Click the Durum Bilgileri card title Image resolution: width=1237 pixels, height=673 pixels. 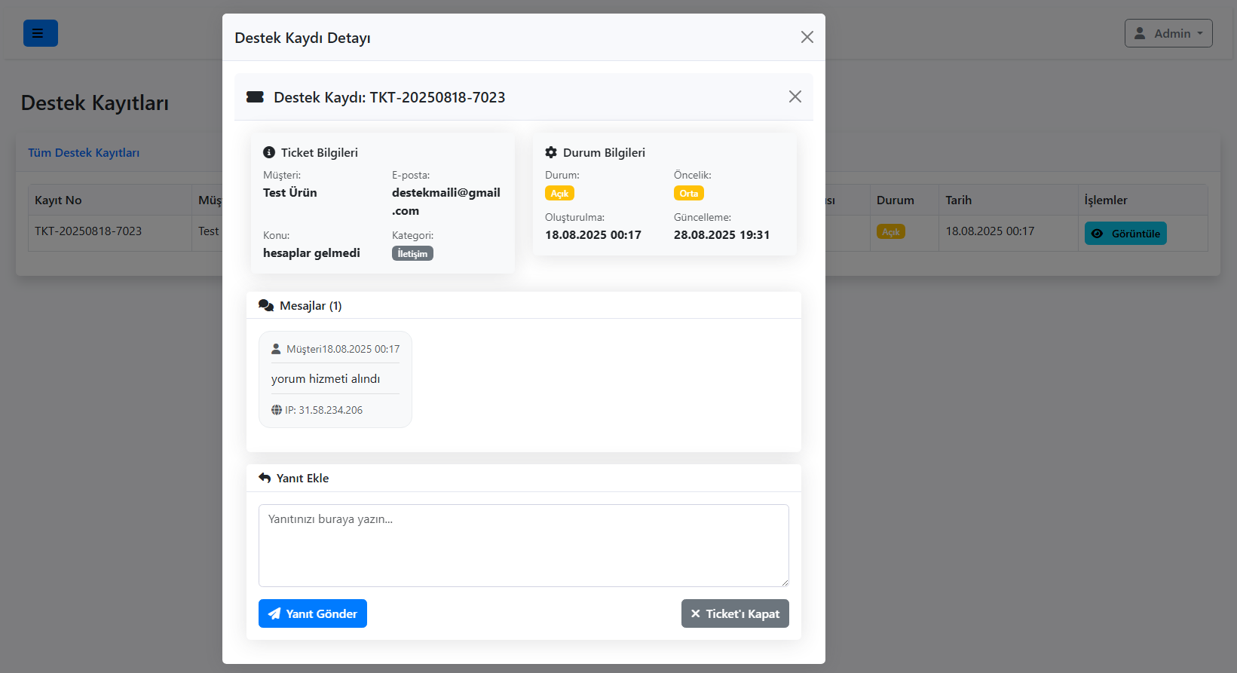(604, 152)
